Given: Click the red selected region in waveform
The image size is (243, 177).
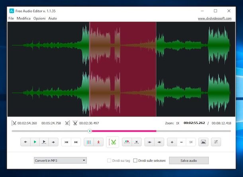Looking at the screenshot, I should click(123, 69).
